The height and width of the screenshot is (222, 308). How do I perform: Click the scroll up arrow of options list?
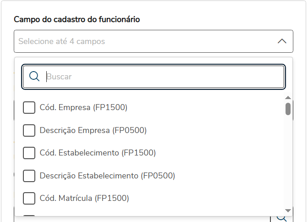pyautogui.click(x=288, y=97)
